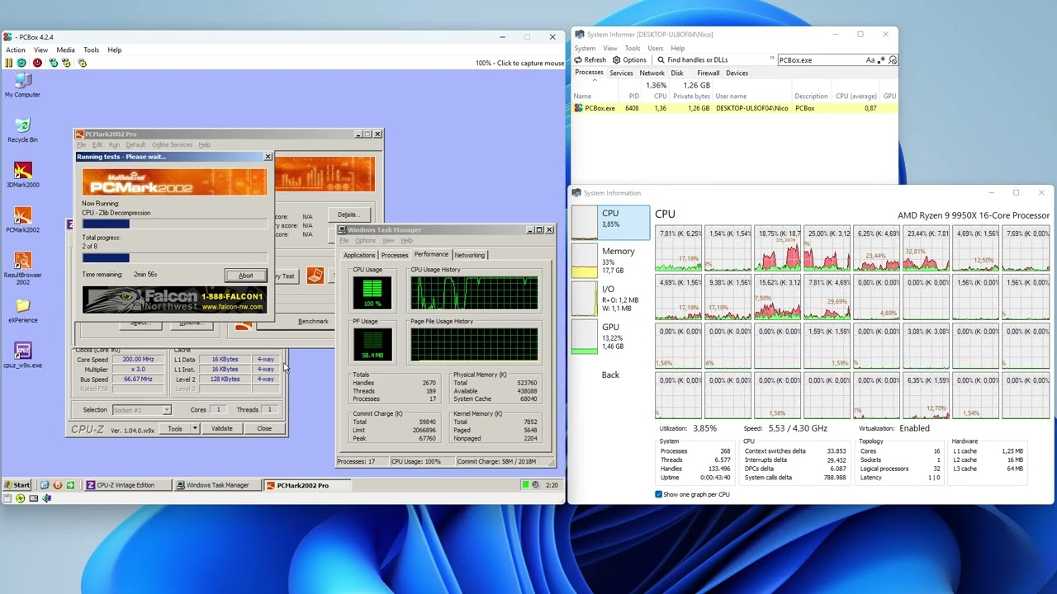Select the Memory section in System Information

pyautogui.click(x=611, y=260)
